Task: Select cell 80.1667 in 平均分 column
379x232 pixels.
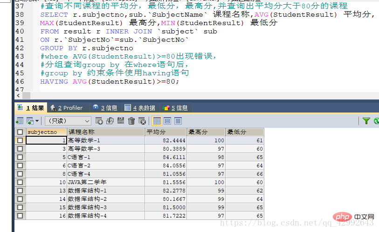Action: click(x=166, y=199)
